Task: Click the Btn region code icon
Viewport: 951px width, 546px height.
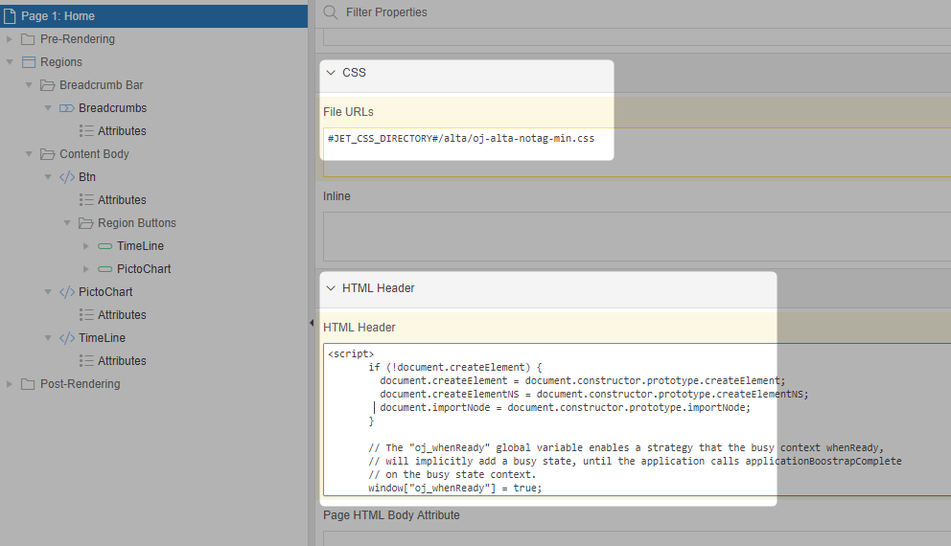Action: tap(67, 177)
